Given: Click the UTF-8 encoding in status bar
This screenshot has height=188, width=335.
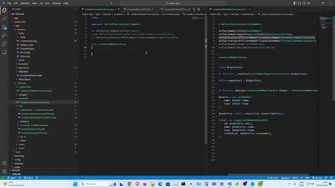Looking at the screenshot, I should click(x=295, y=178).
